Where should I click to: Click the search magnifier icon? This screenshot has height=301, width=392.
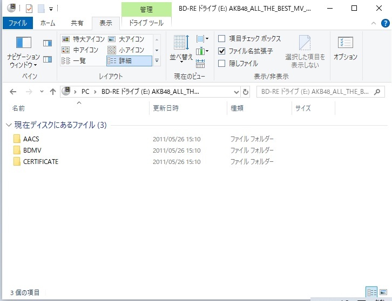(377, 92)
